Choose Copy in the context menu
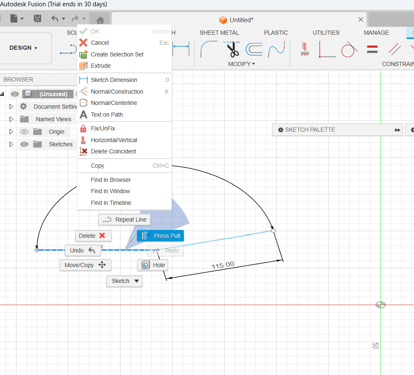 click(x=124, y=166)
